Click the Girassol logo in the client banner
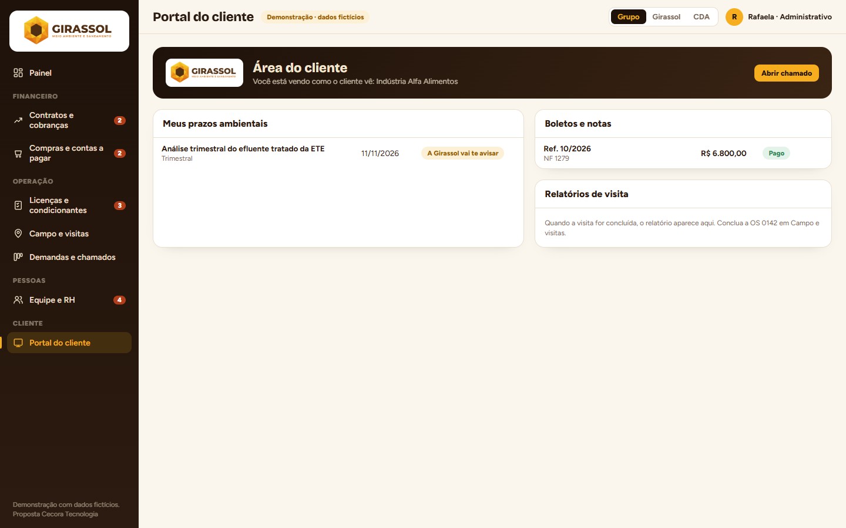The width and height of the screenshot is (846, 528). click(204, 73)
